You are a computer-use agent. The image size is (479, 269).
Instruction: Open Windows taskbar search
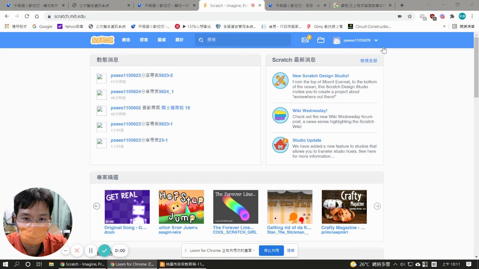pyautogui.click(x=17, y=264)
